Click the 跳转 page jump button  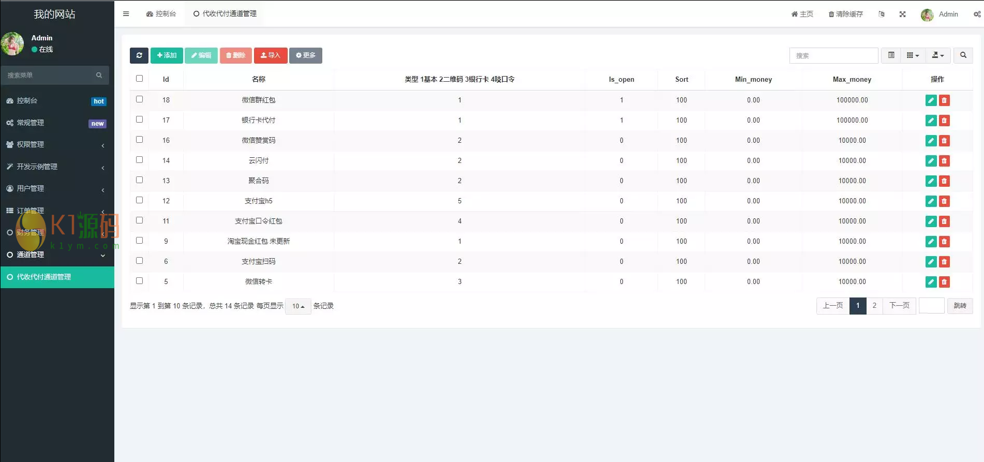(960, 306)
